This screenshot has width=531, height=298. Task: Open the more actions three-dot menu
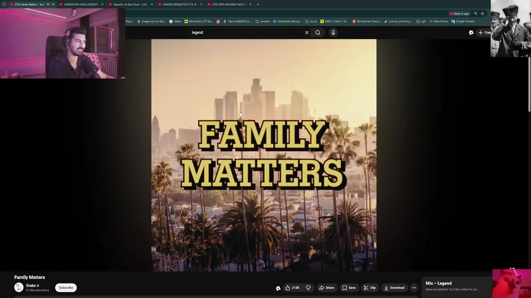[x=414, y=288]
